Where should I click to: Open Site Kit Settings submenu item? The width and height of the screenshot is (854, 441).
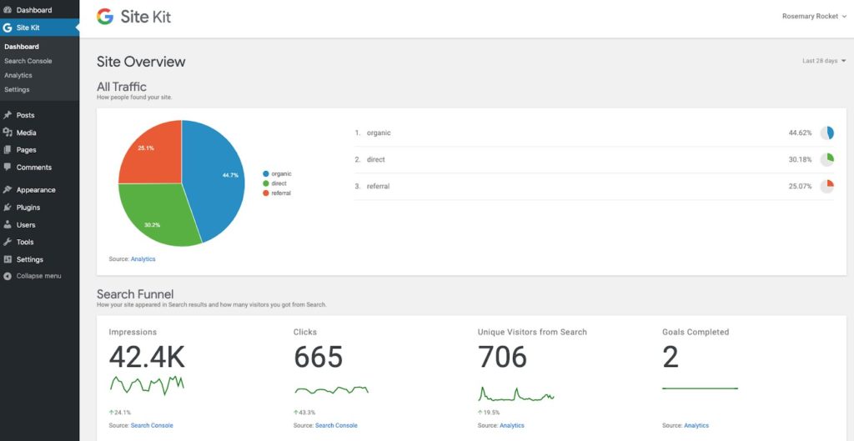point(17,89)
